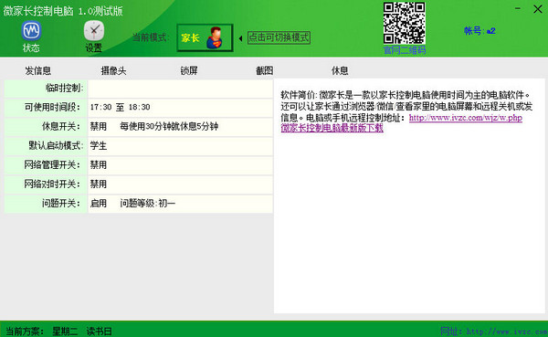
Task: Click the 休息开关 row label
Action: click(x=61, y=126)
